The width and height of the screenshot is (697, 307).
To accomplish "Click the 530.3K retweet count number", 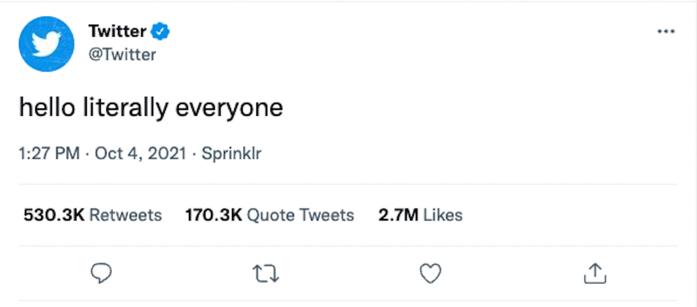I will 54,215.
